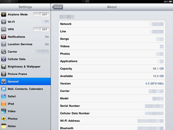Open the Wi-Fi settings icon
This screenshot has height=130, width=173.
[x=3, y=22]
